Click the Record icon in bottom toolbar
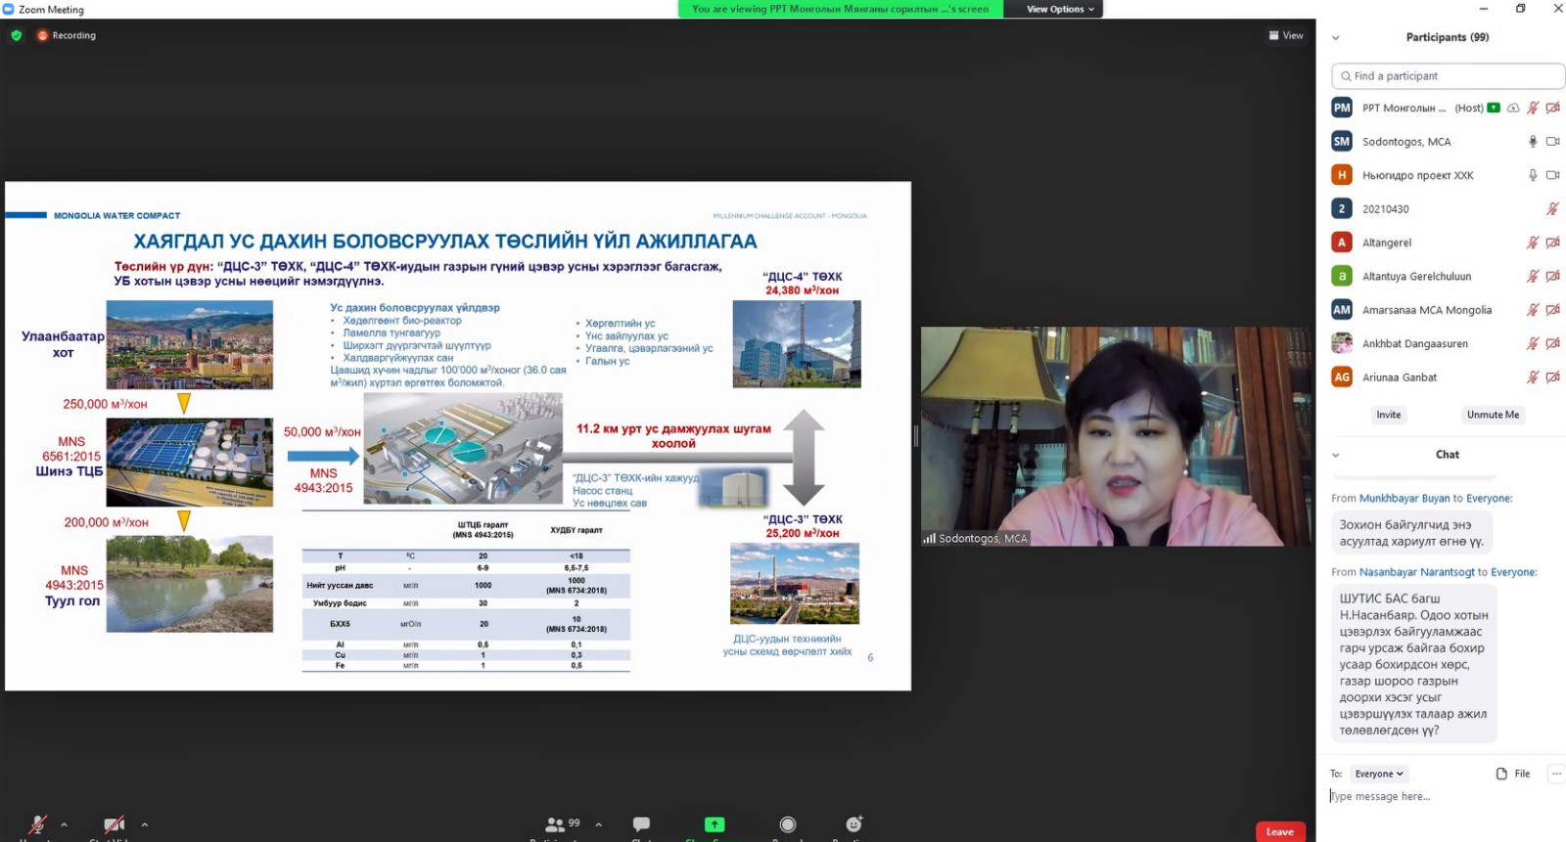The width and height of the screenshot is (1566, 842). (x=788, y=824)
